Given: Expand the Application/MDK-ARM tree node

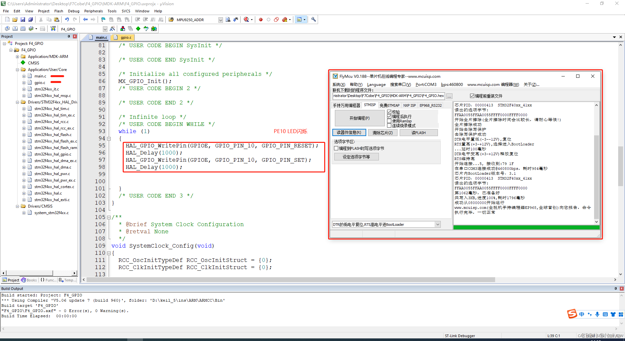Looking at the screenshot, I should (x=18, y=56).
